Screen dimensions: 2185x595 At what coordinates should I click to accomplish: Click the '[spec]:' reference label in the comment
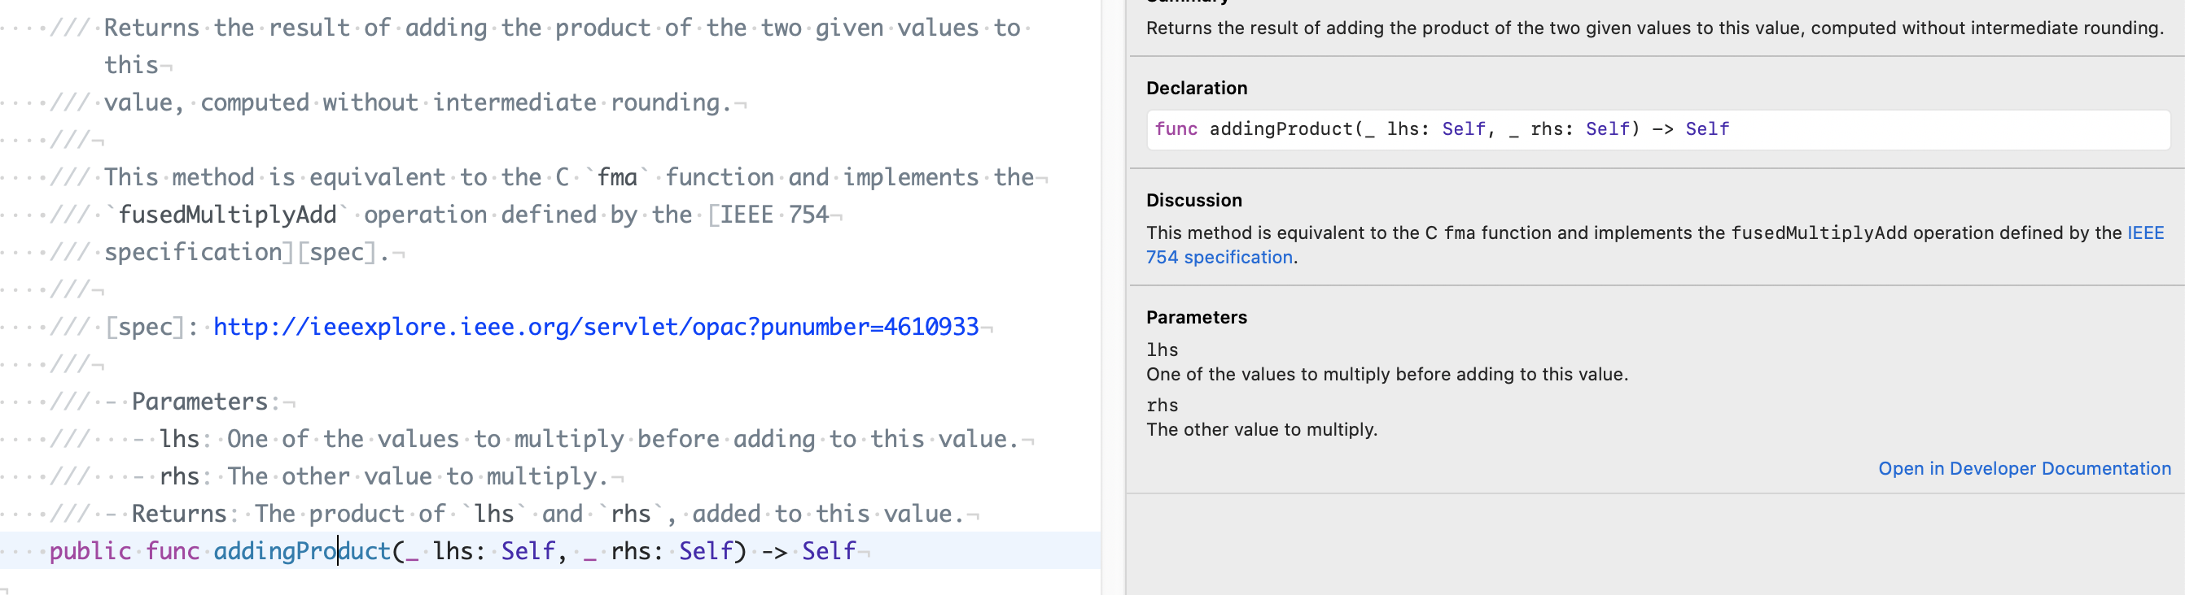coord(151,327)
